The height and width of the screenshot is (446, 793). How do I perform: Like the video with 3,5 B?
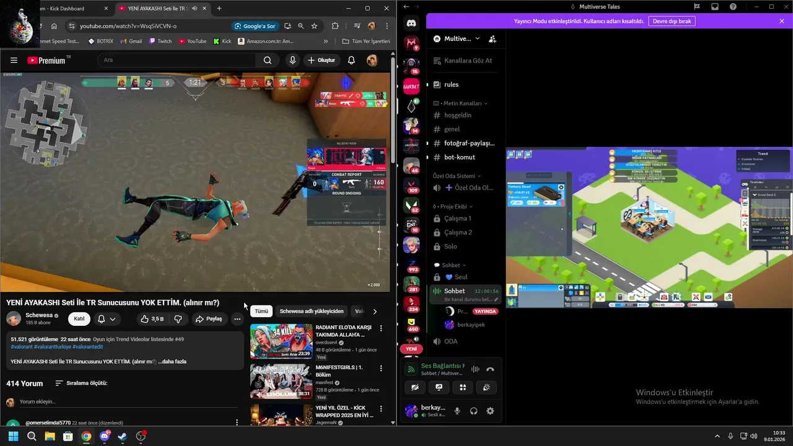(x=152, y=319)
